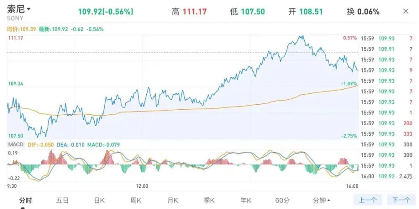Open the 周K weekly chart tab
This screenshot has width=419, height=209.
click(x=136, y=200)
